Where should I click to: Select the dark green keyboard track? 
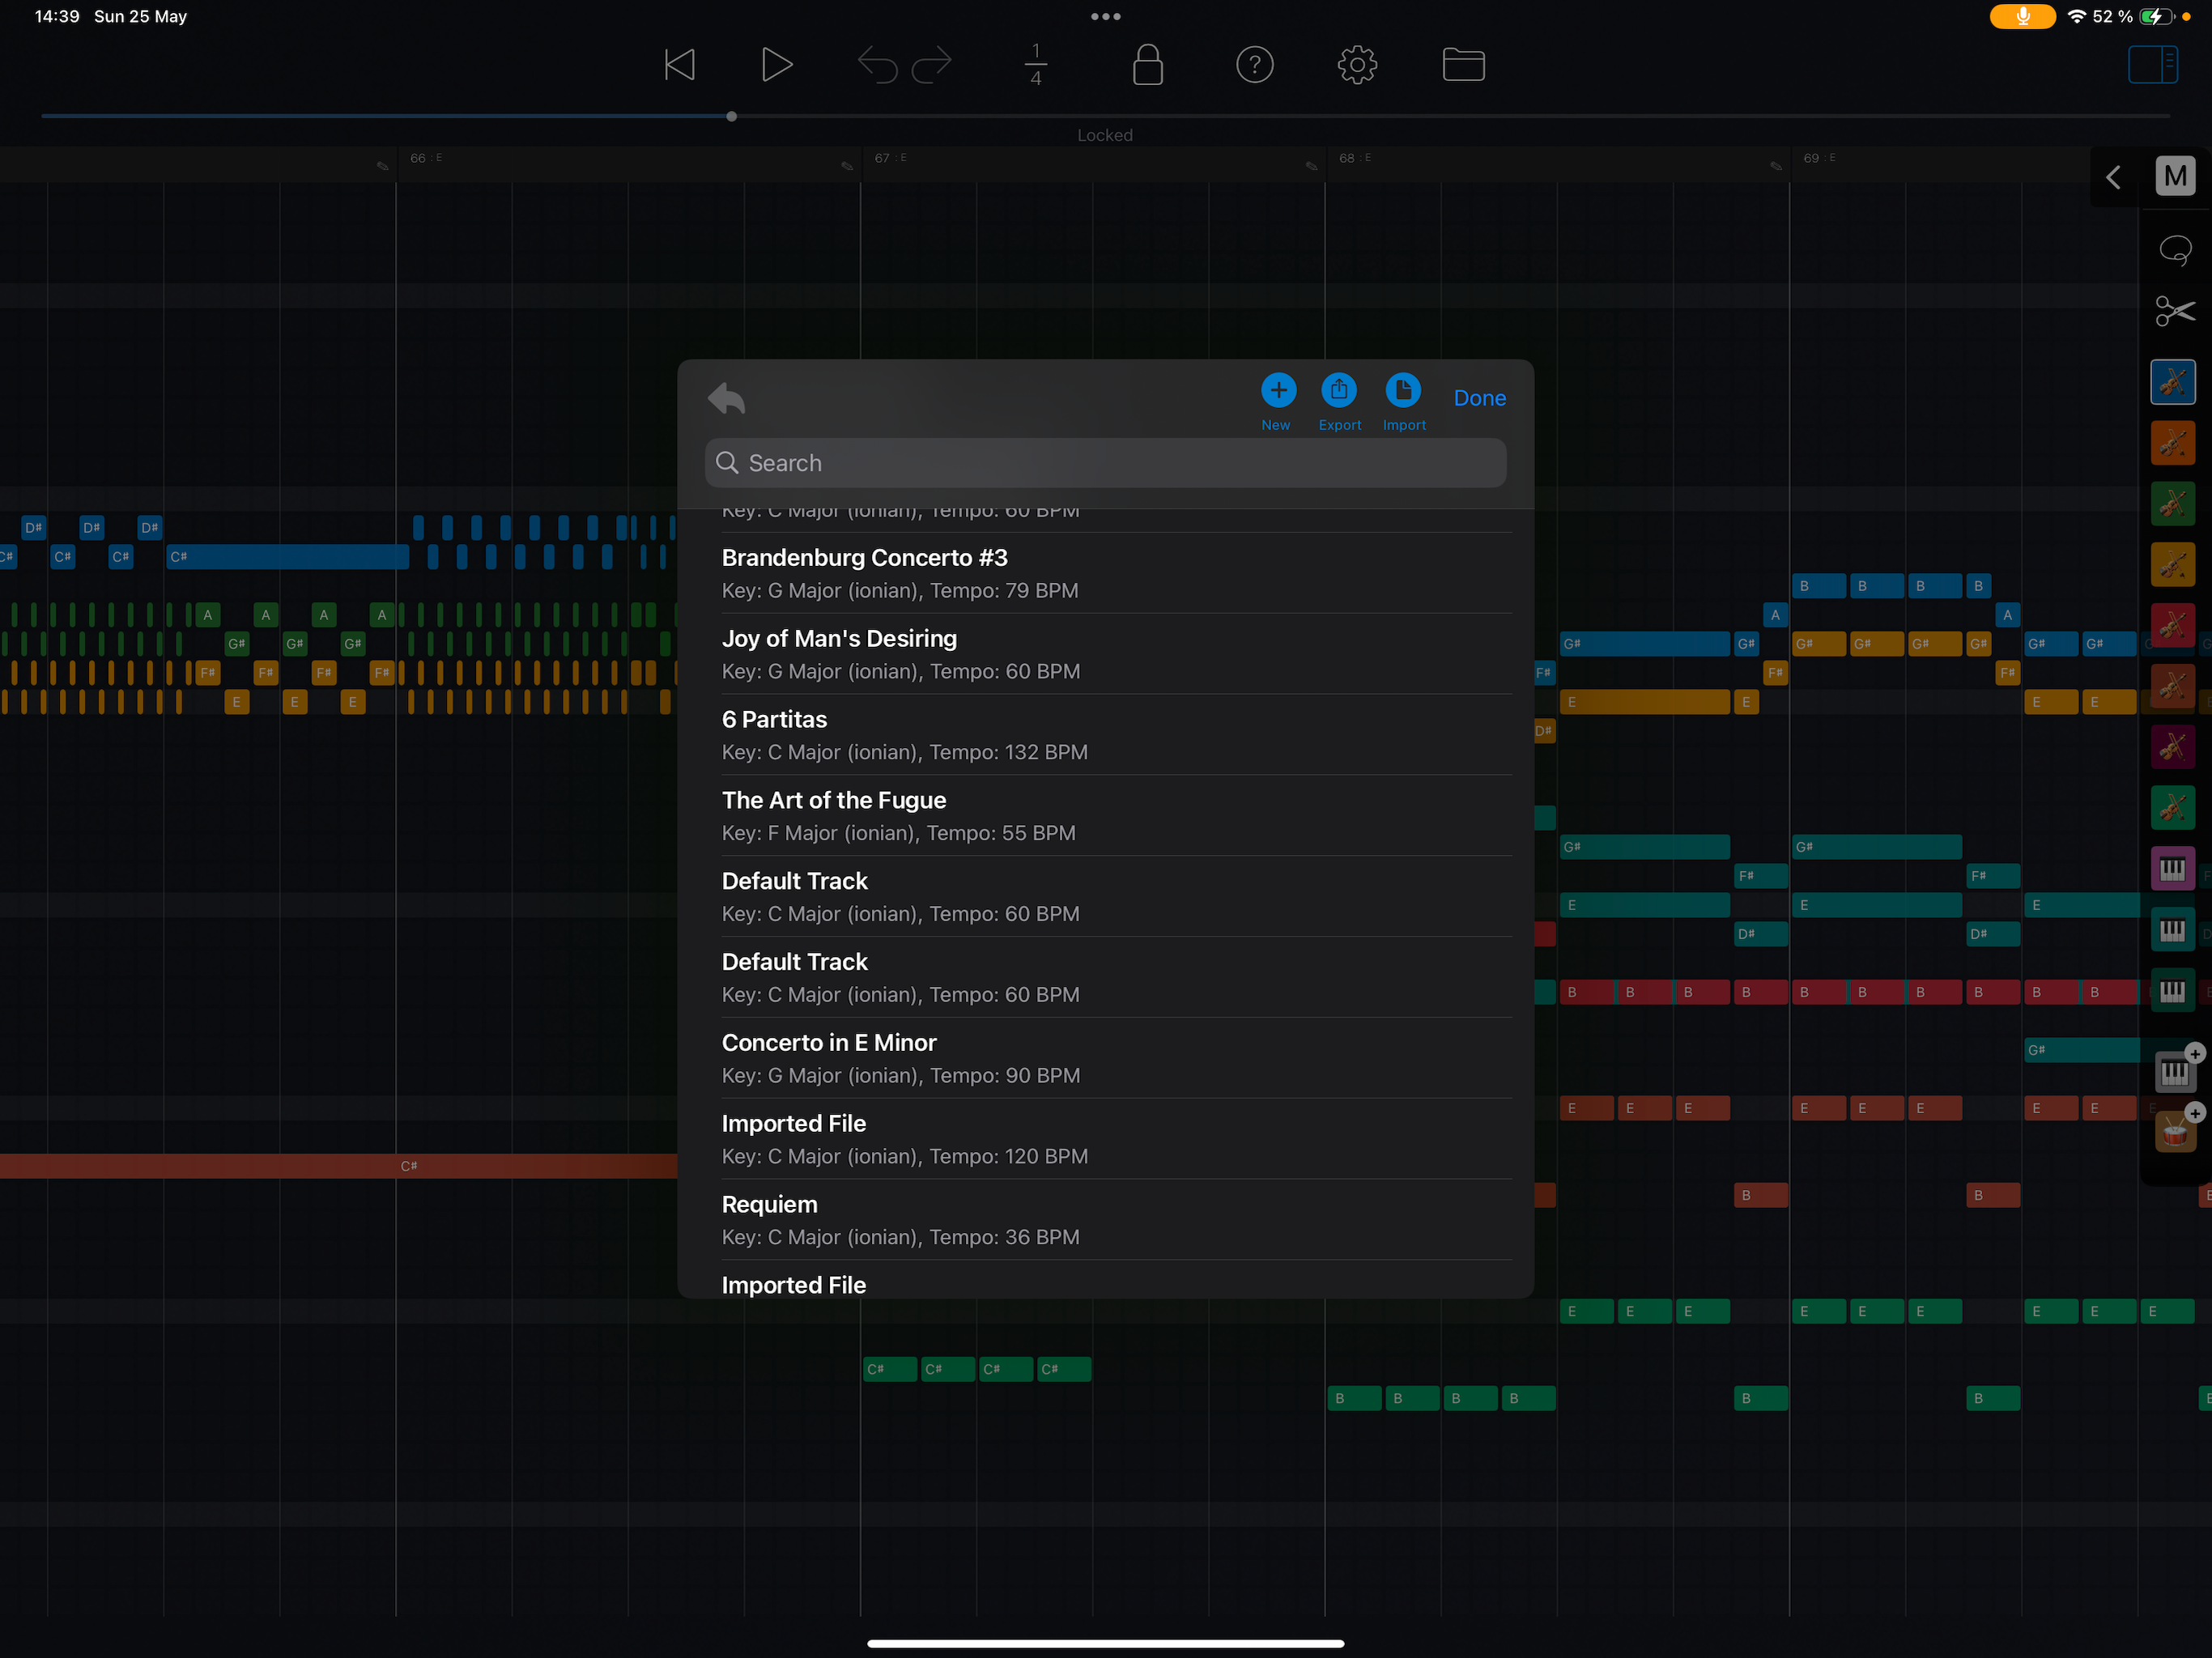2172,991
